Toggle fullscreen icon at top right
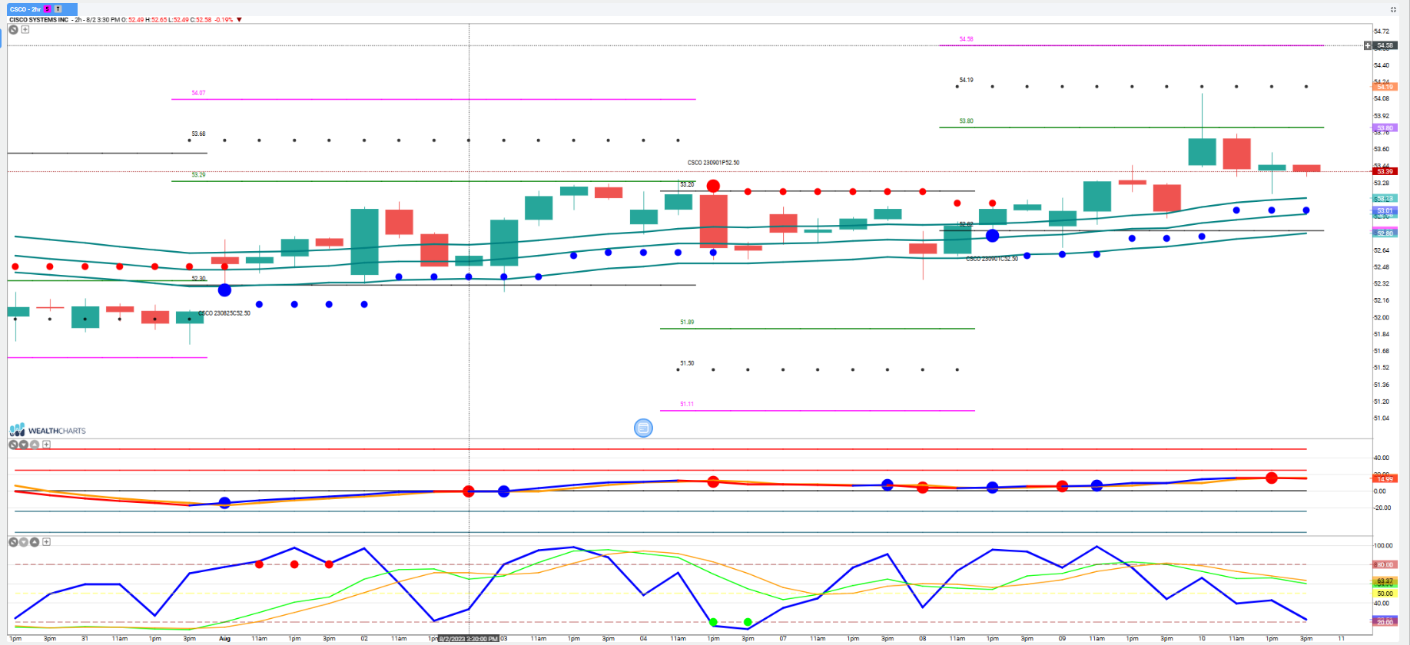Image resolution: width=1410 pixels, height=645 pixels. tap(1393, 9)
